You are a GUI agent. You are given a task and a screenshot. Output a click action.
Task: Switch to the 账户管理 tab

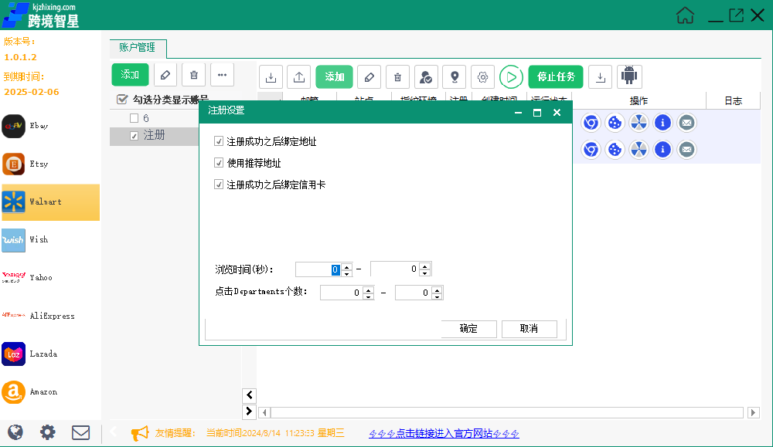click(x=138, y=48)
